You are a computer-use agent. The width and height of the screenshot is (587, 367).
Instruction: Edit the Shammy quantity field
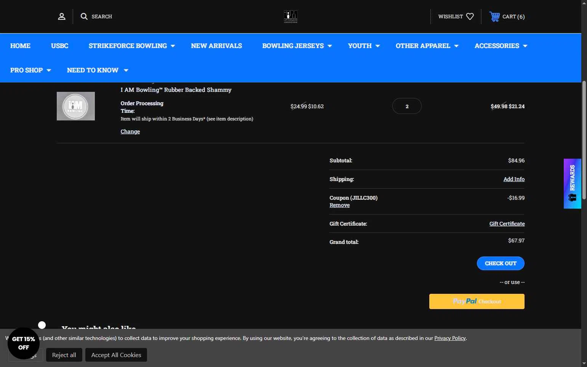pos(407,106)
